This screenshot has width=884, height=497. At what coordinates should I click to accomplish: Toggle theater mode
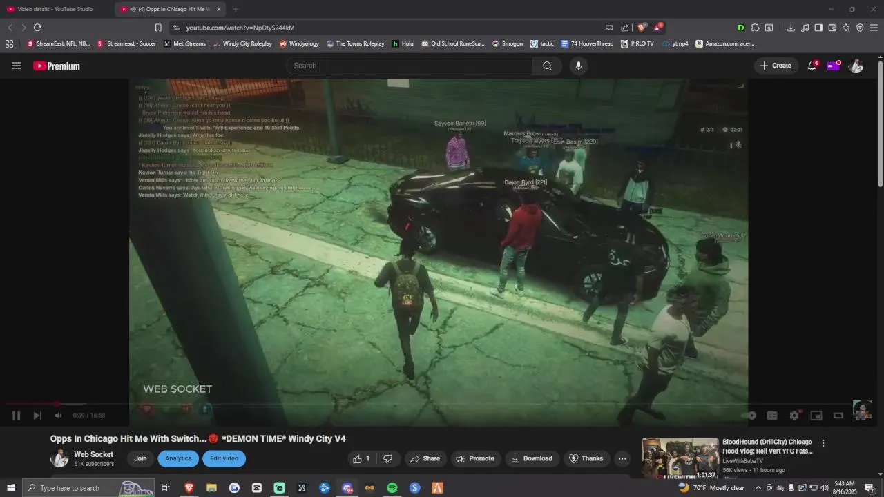[x=838, y=416]
